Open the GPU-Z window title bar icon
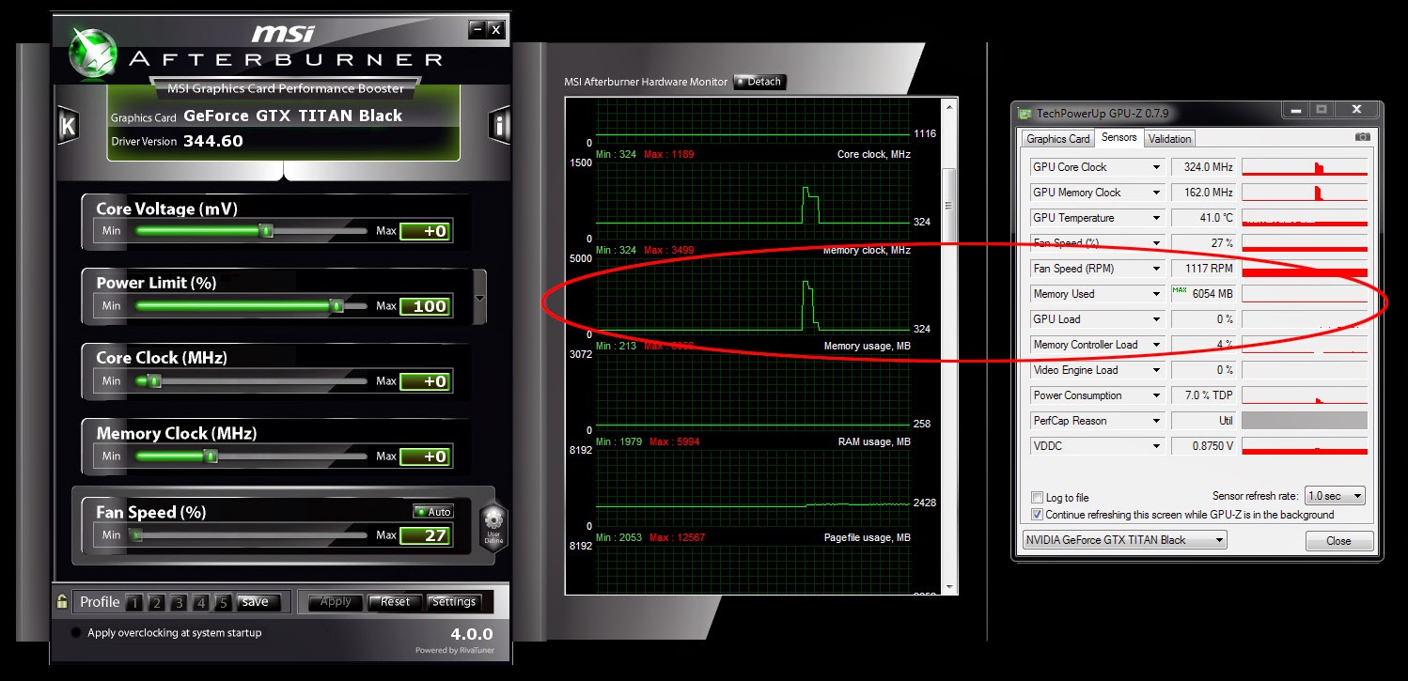 click(1025, 113)
